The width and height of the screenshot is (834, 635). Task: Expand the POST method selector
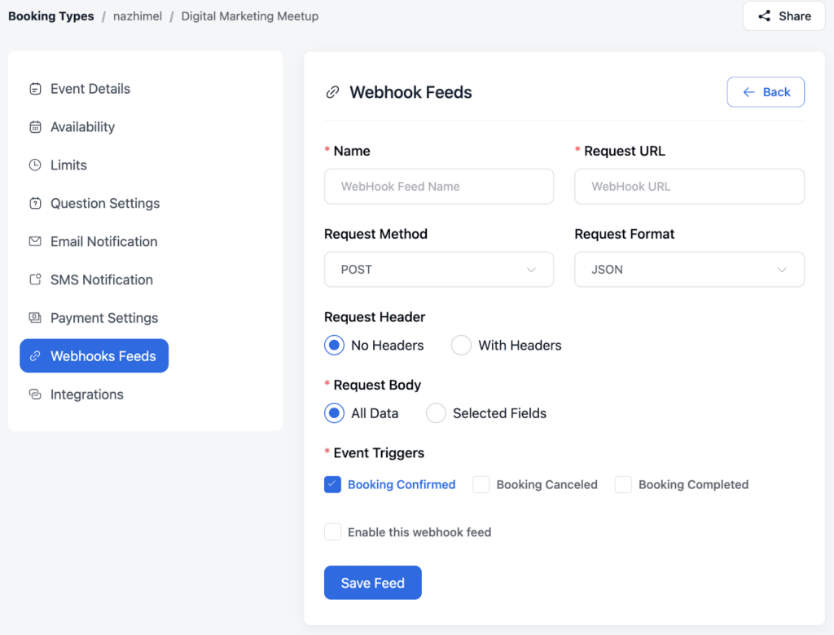530,269
